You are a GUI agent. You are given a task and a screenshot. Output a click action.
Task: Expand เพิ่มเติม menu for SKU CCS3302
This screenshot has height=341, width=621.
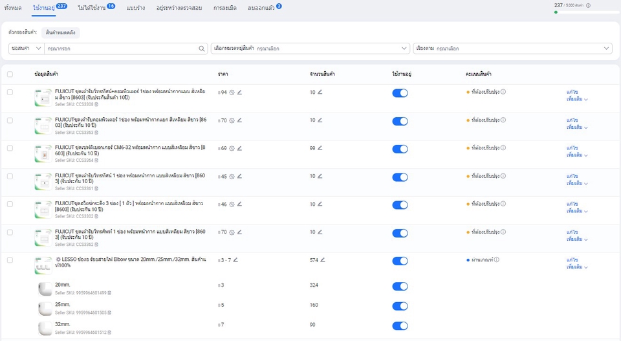(x=577, y=211)
